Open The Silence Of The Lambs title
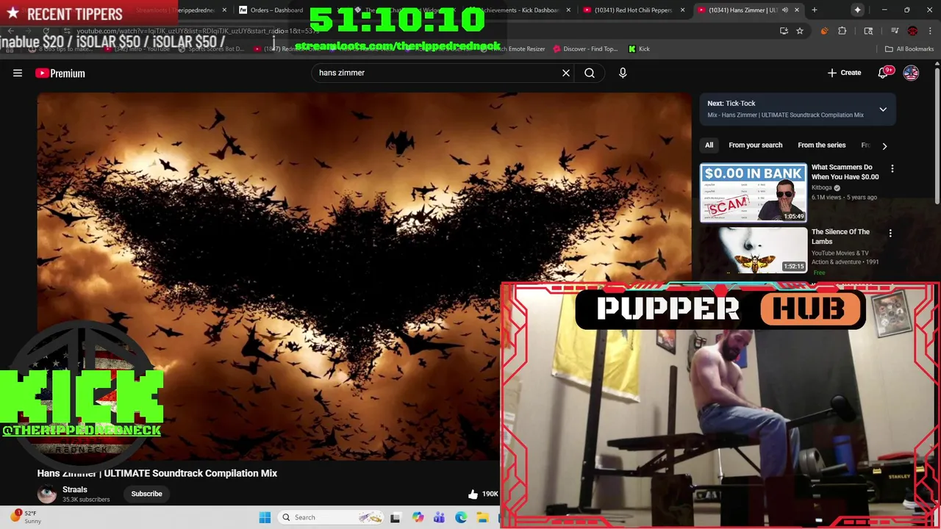The height and width of the screenshot is (529, 941). [x=840, y=237]
